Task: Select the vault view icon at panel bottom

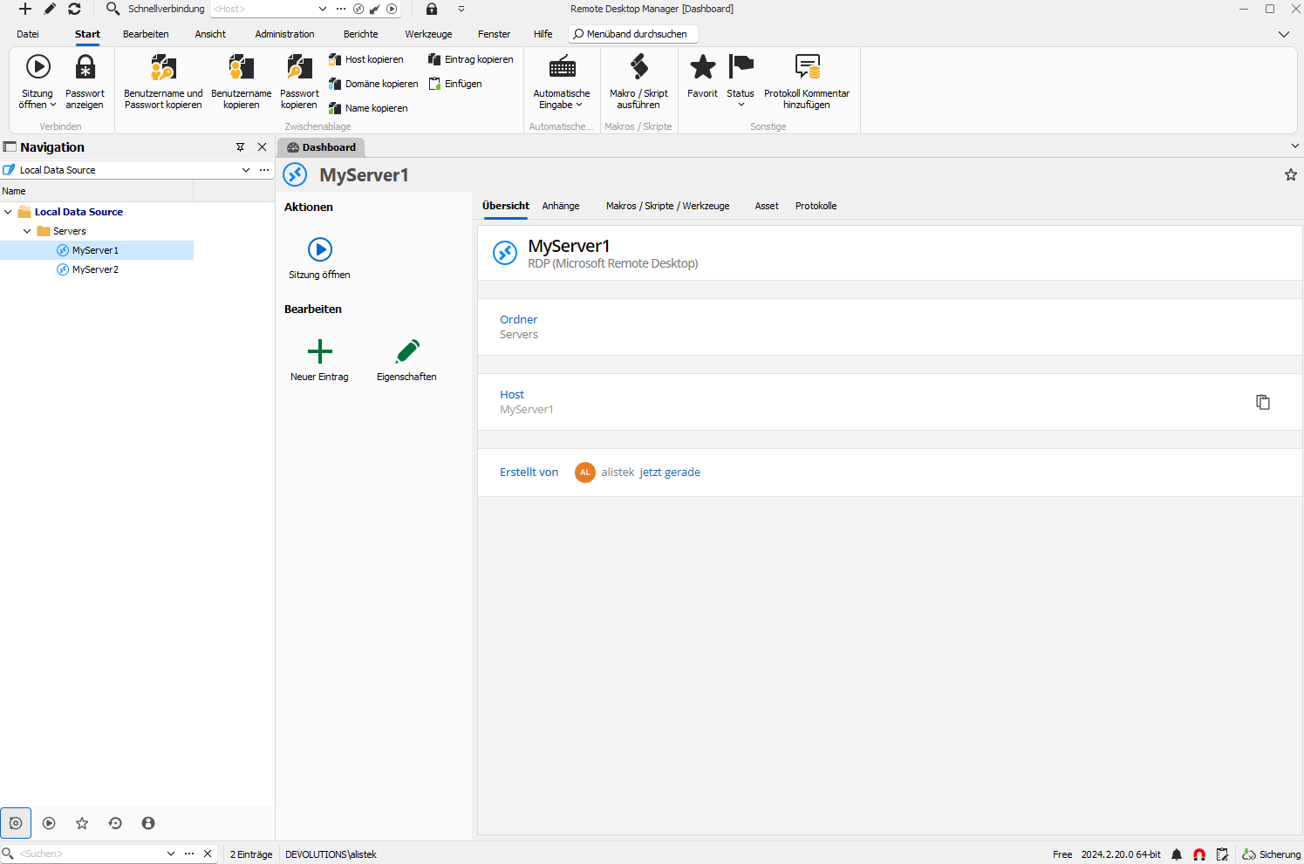Action: [x=16, y=823]
